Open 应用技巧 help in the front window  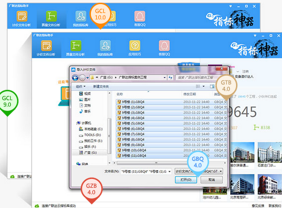tap(135, 48)
